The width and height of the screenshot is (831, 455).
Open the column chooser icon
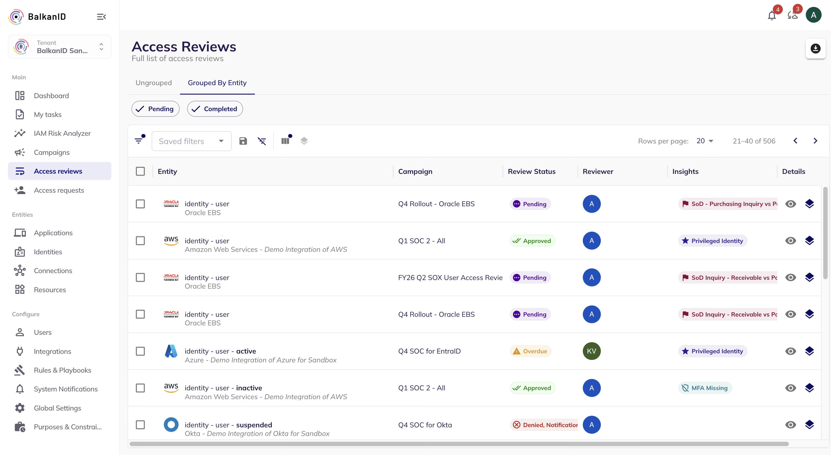coord(285,141)
